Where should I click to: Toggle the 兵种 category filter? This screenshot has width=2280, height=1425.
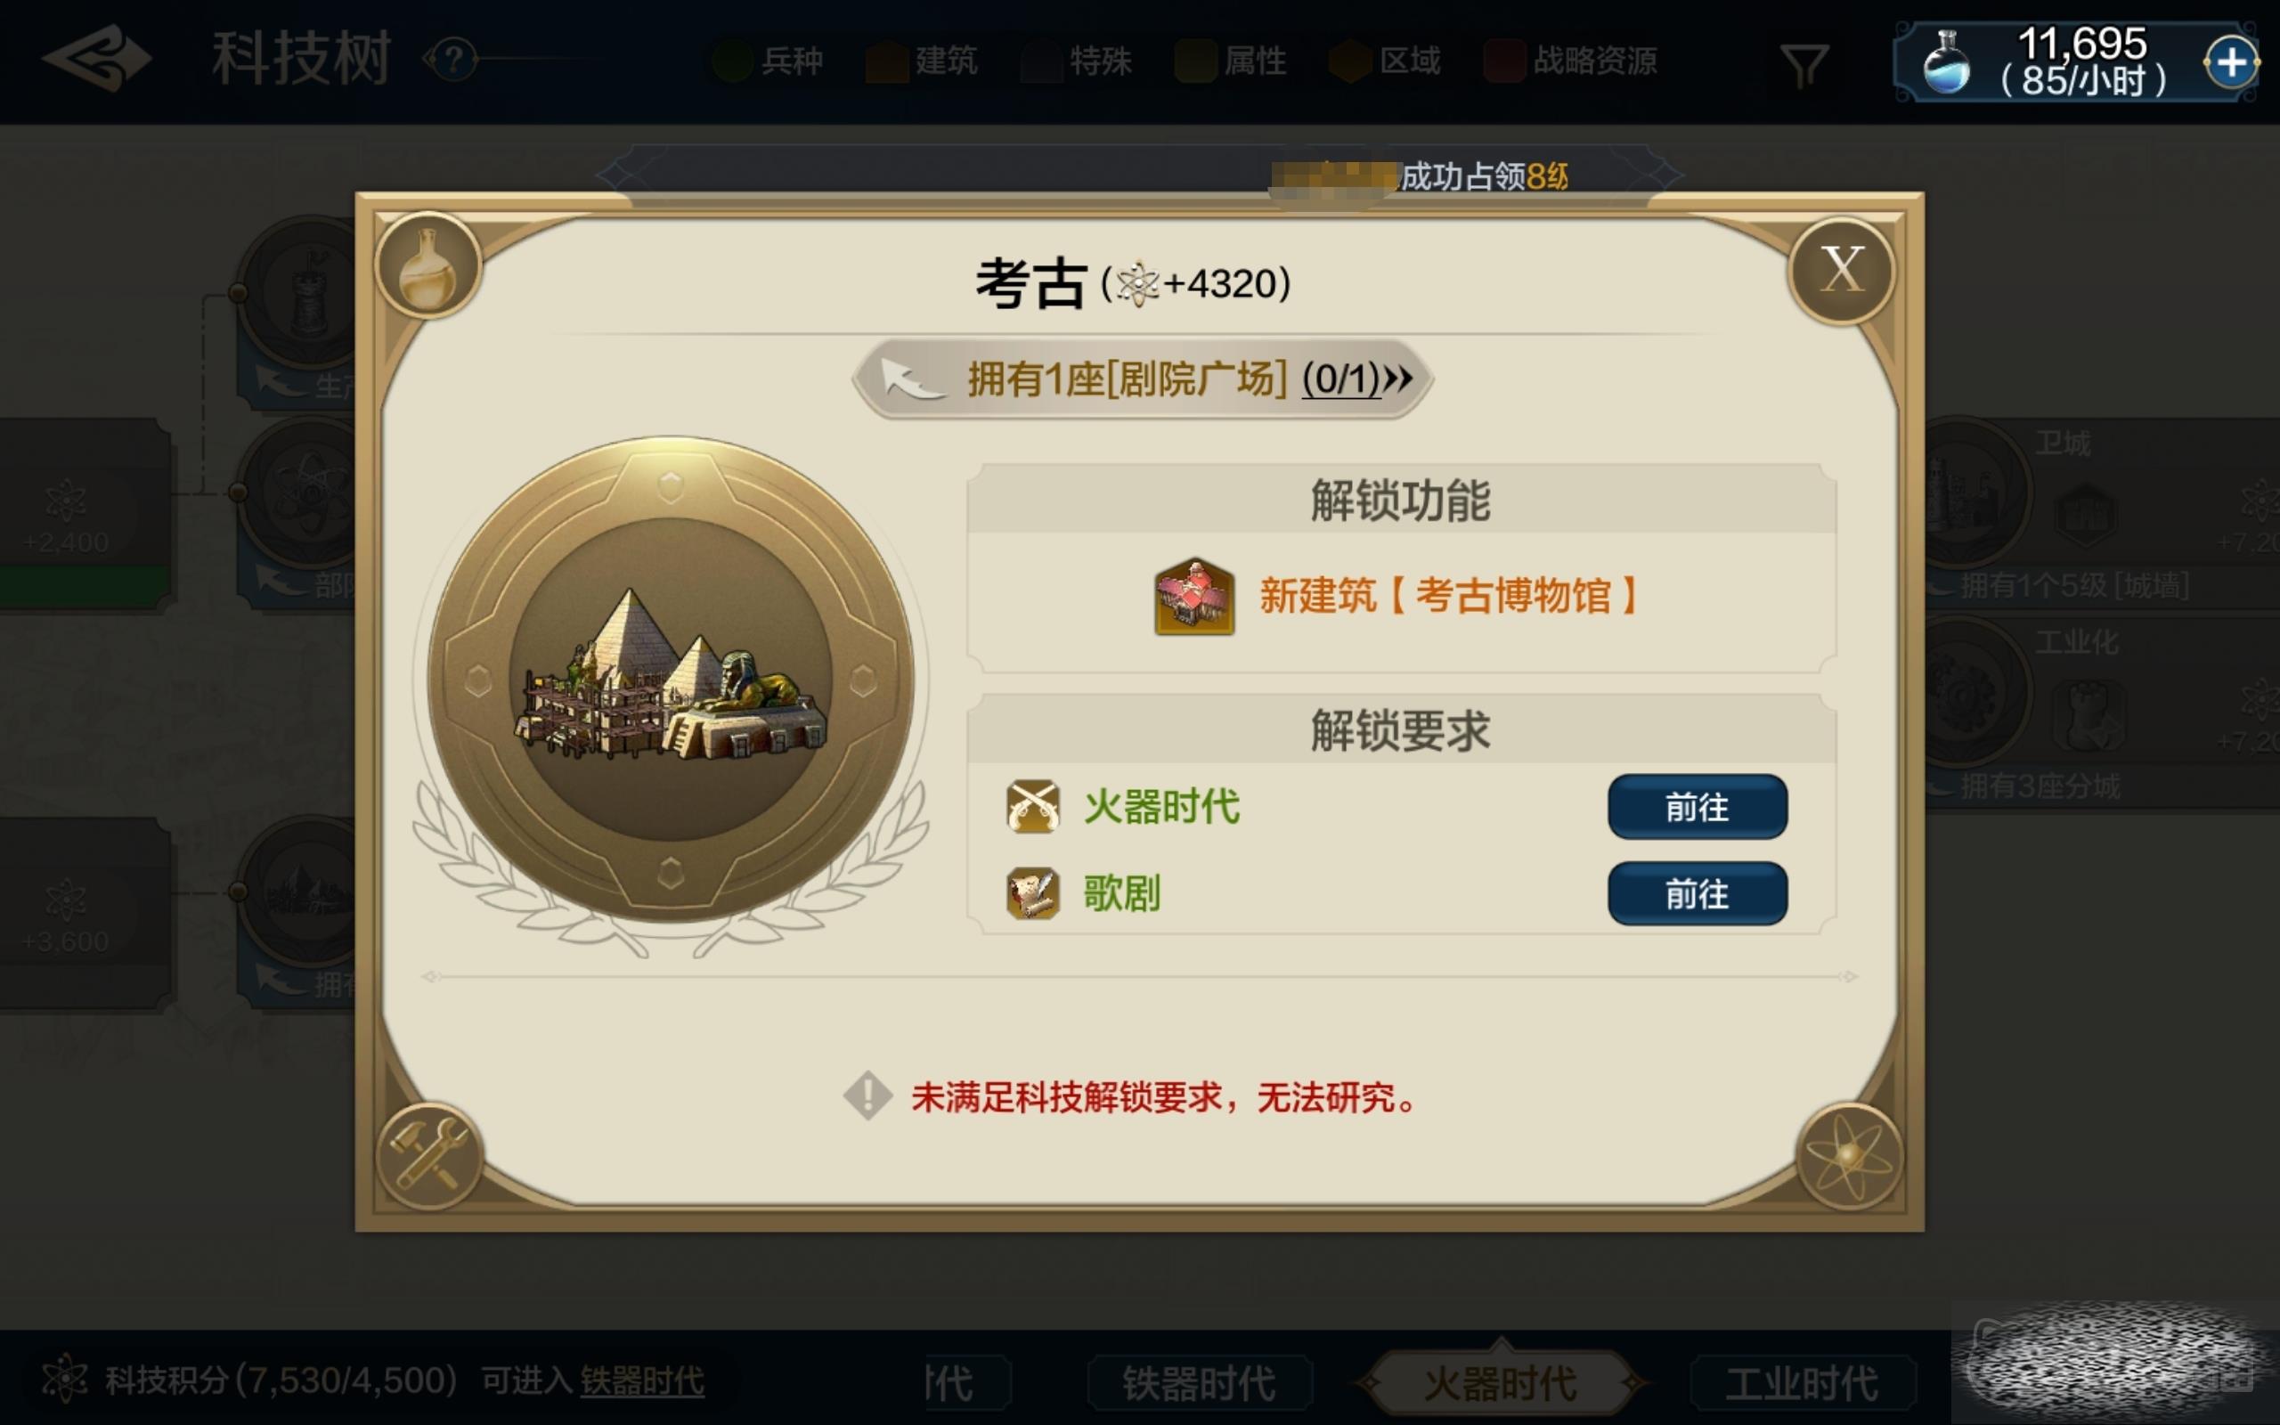[769, 61]
